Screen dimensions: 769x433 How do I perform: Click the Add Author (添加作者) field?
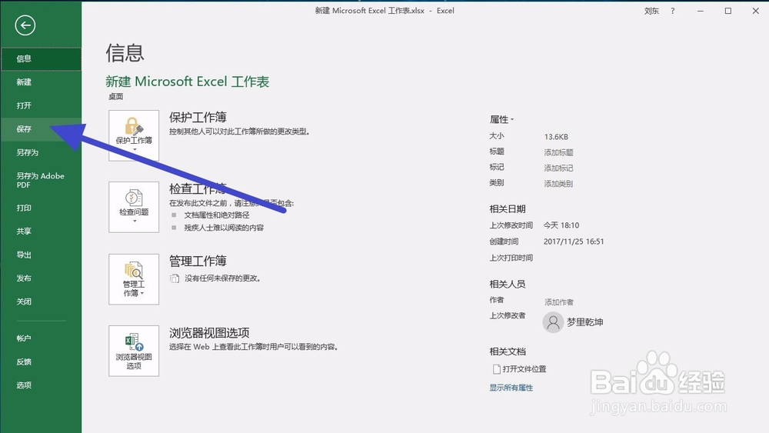coord(558,302)
